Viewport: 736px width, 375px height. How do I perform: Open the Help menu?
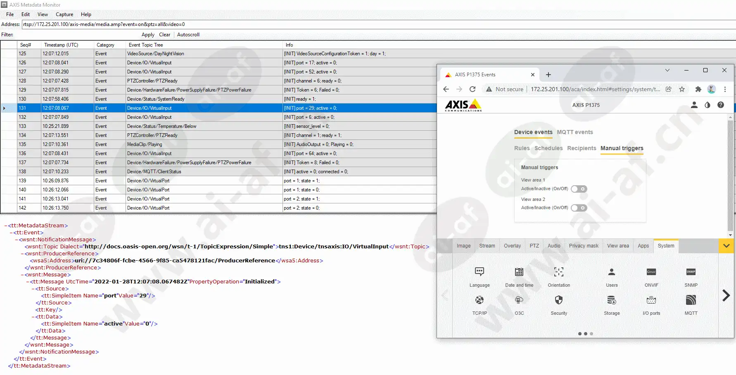point(86,14)
